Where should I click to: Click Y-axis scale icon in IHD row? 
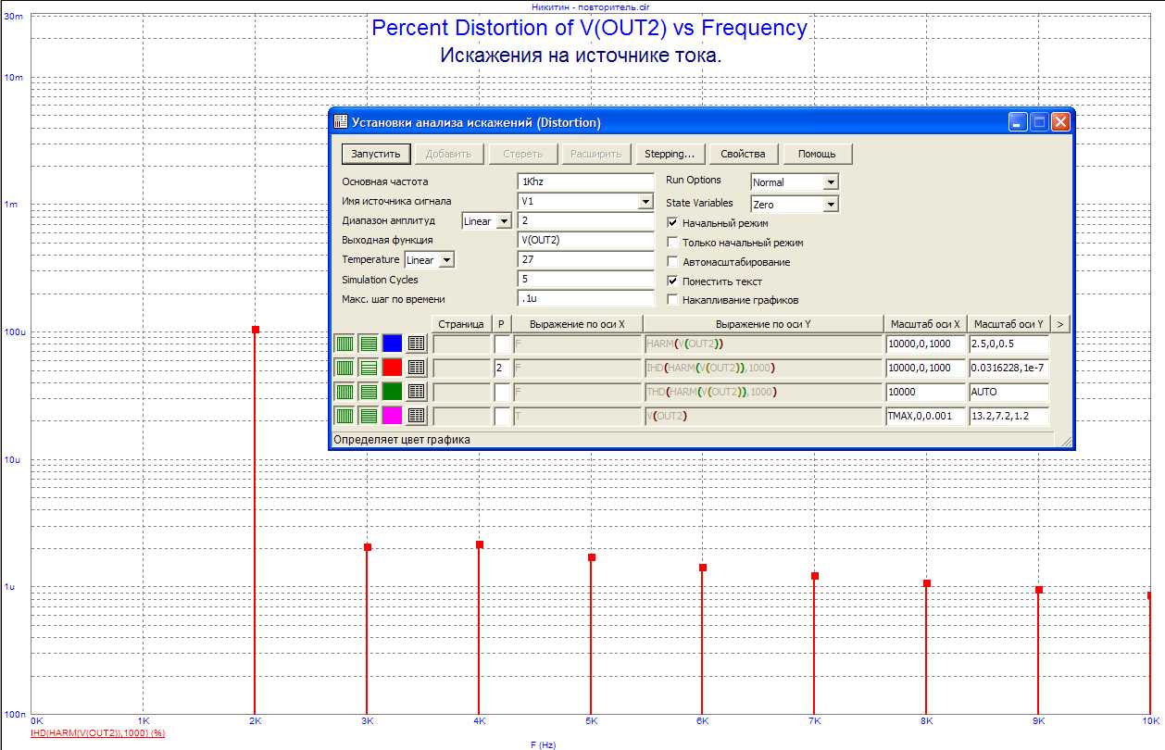[x=369, y=368]
